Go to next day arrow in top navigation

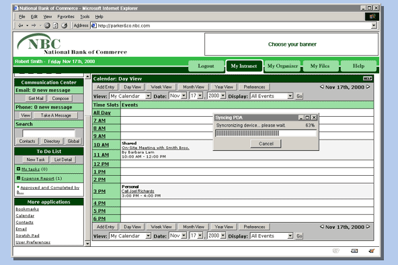pyautogui.click(x=368, y=87)
